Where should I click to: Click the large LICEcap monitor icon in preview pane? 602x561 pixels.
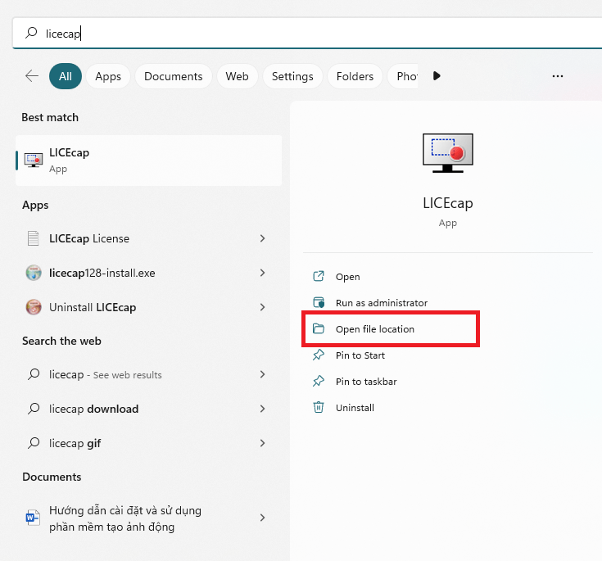point(448,153)
